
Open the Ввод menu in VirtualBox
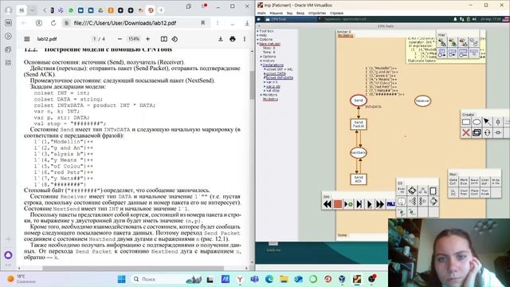tap(300, 14)
